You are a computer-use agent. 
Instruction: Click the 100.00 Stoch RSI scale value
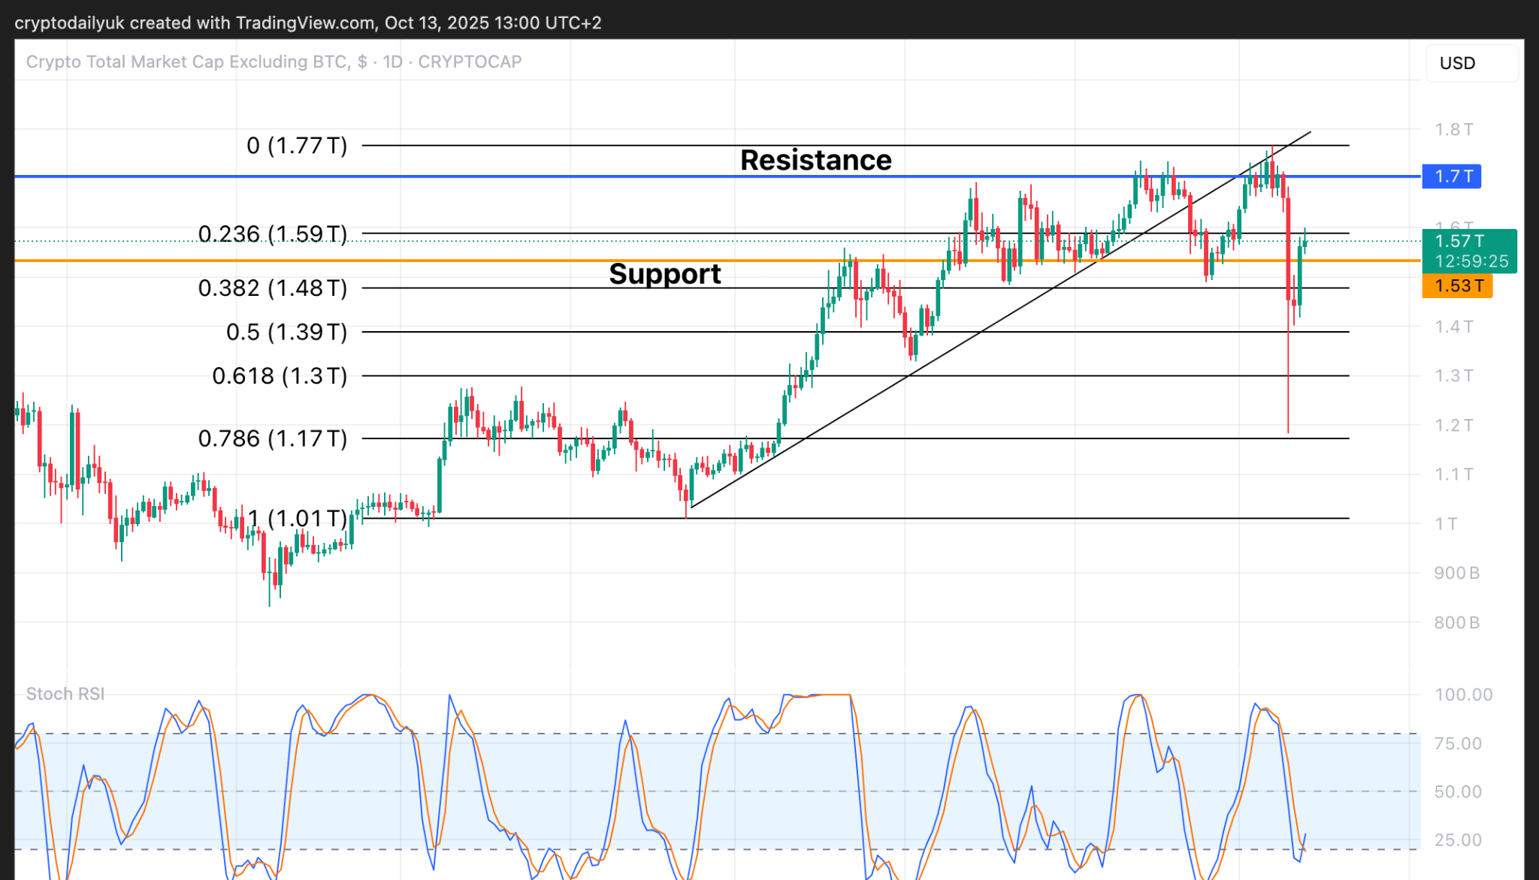tap(1463, 695)
